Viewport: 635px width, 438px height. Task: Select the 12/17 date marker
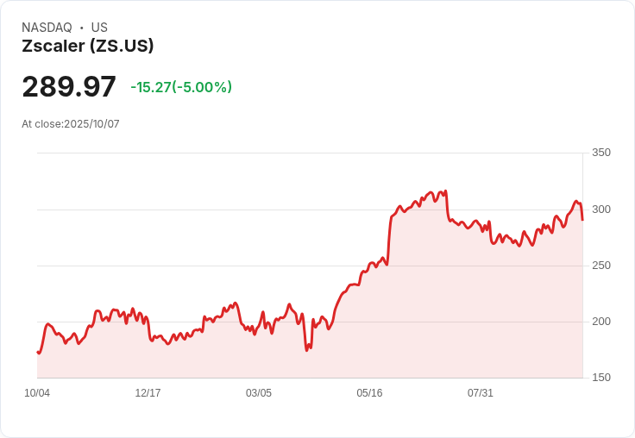pyautogui.click(x=148, y=393)
